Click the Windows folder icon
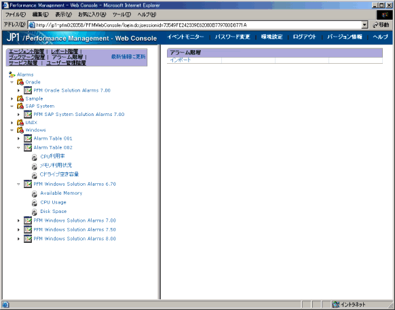 click(20, 130)
